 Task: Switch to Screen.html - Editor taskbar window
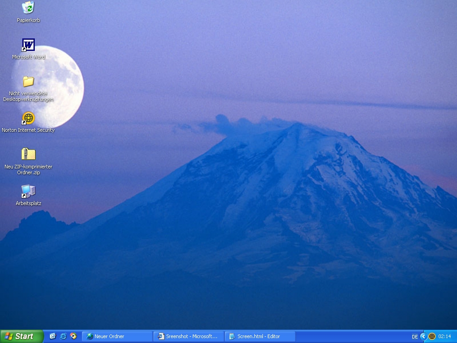[260, 336]
